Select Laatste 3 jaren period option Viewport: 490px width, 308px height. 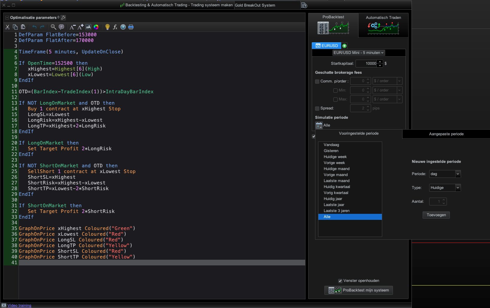(336, 211)
